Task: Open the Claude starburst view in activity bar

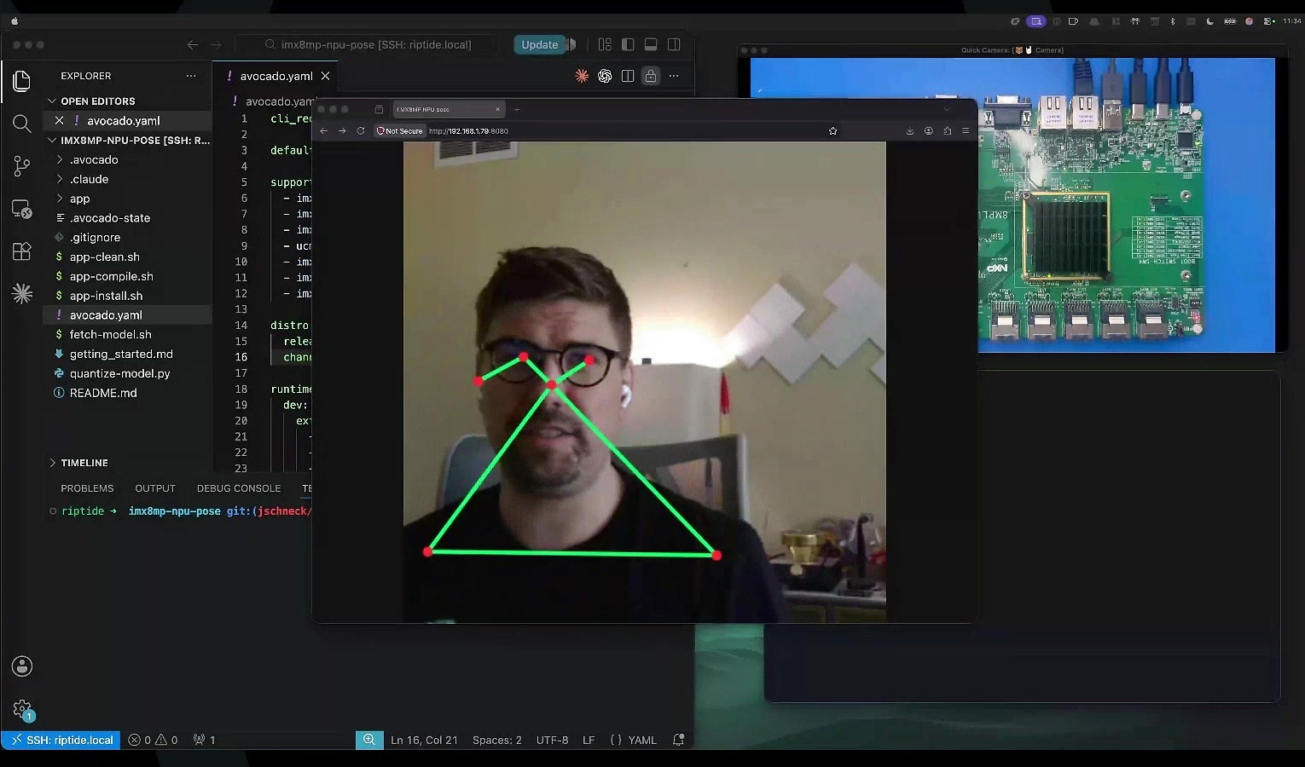Action: (22, 293)
